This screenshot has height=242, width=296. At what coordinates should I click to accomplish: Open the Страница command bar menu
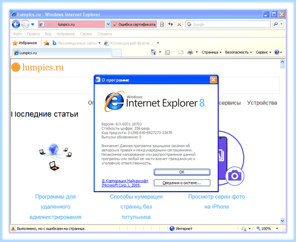pyautogui.click(x=211, y=52)
